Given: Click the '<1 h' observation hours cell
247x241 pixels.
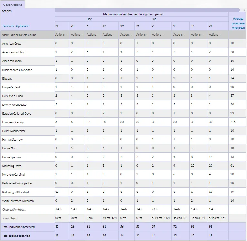Looking at the screenshot, I should click(x=155, y=209).
